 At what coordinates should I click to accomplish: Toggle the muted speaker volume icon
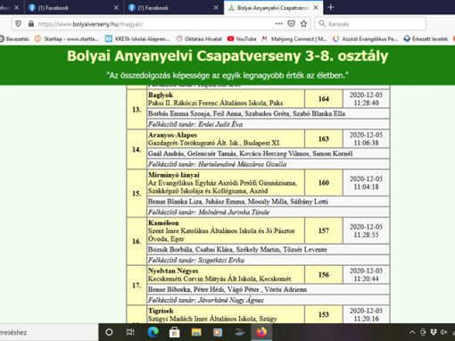click(x=444, y=332)
